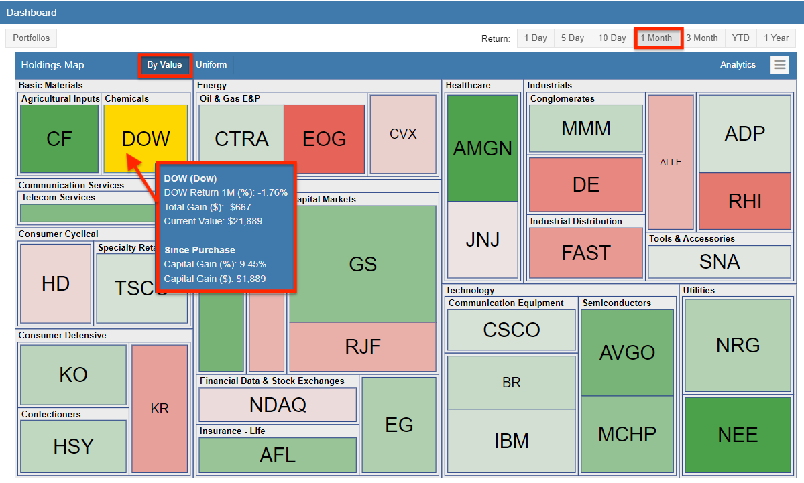Click the CVX holding tile
This screenshot has width=804, height=483.
[403, 134]
